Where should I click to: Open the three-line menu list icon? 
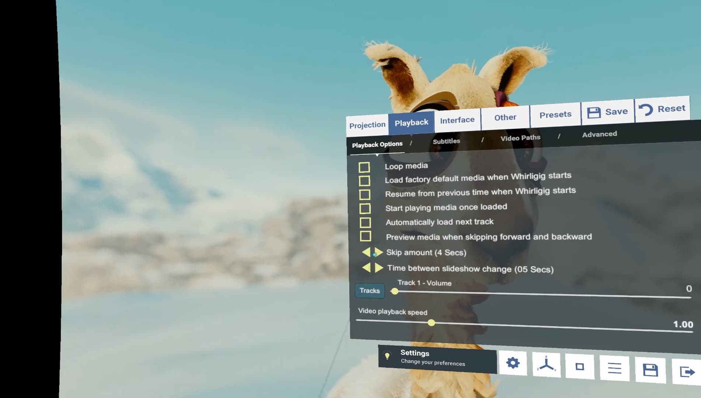pyautogui.click(x=614, y=368)
